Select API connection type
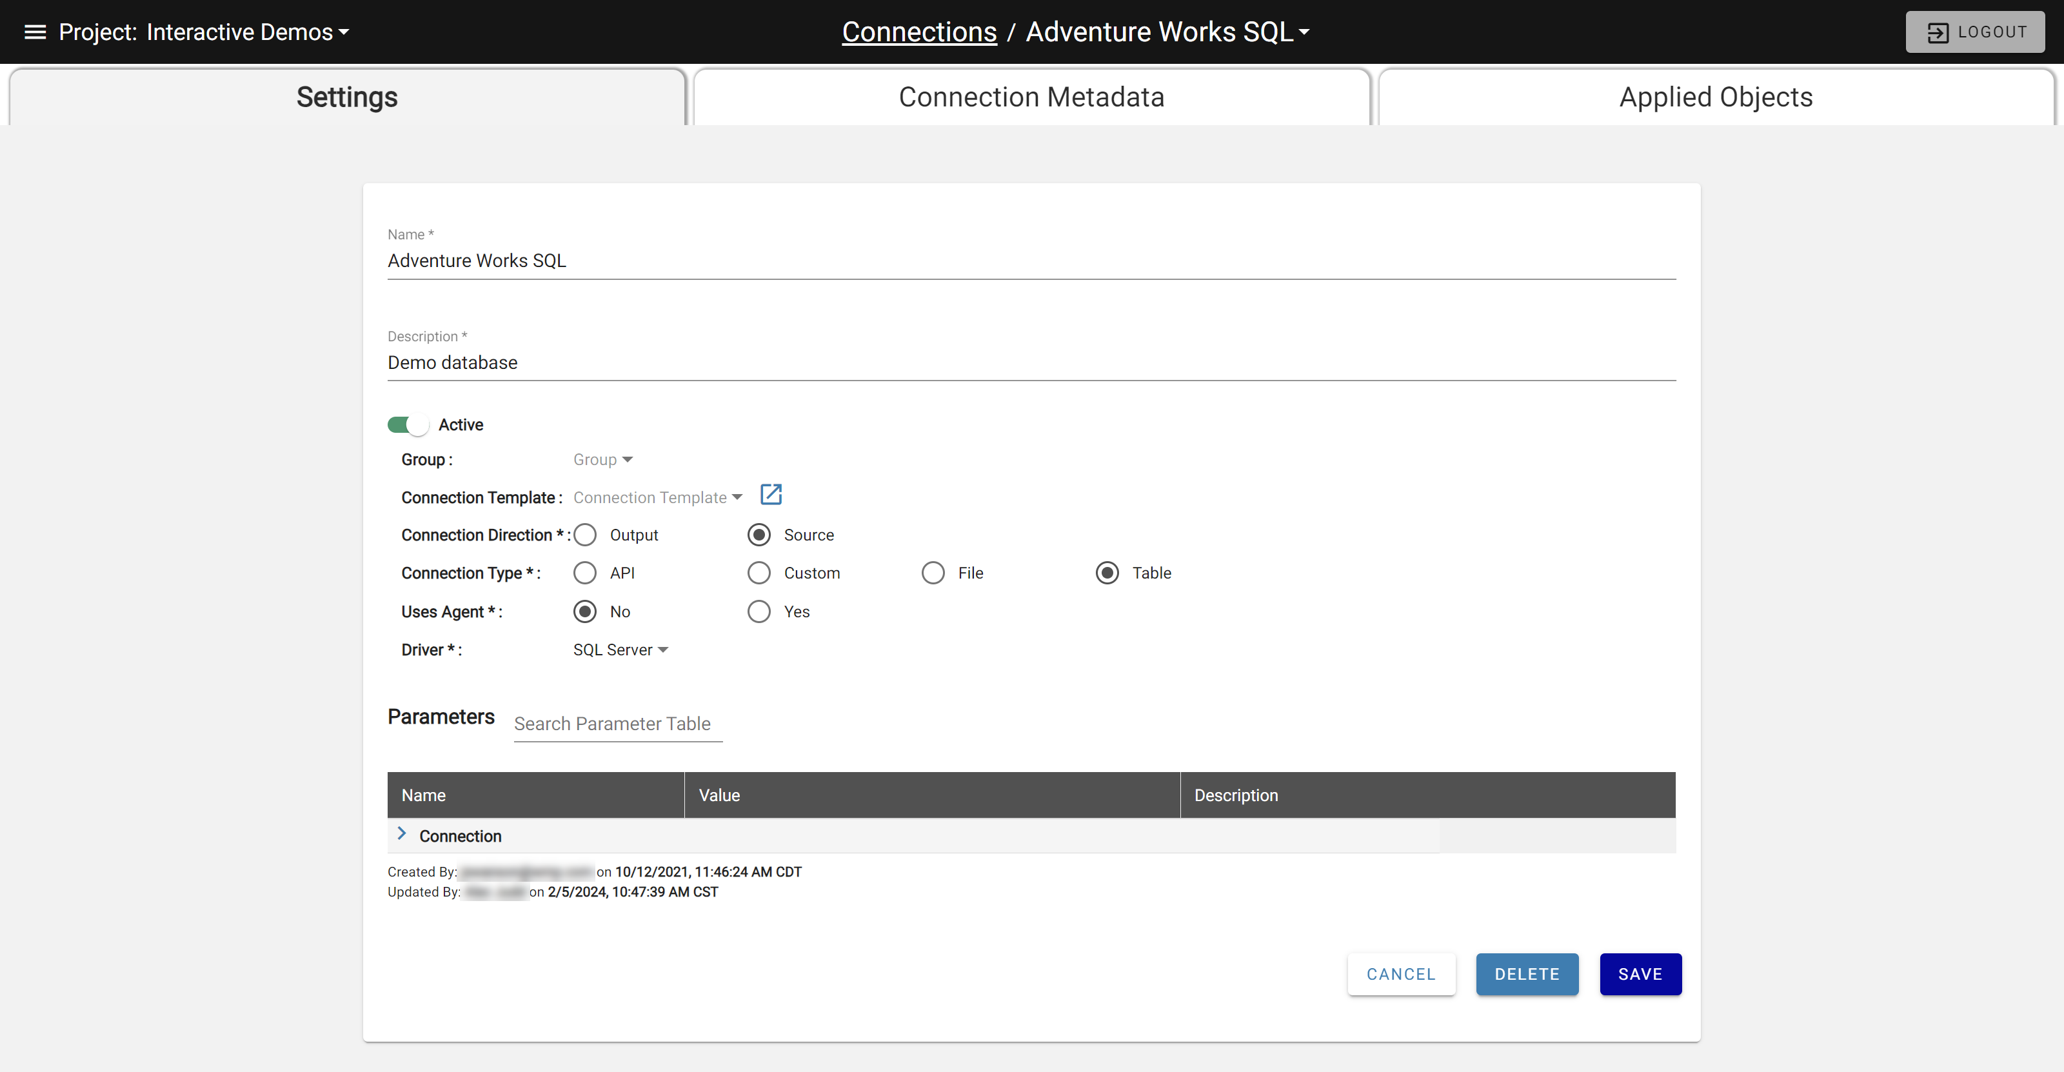This screenshot has width=2064, height=1072. (586, 573)
